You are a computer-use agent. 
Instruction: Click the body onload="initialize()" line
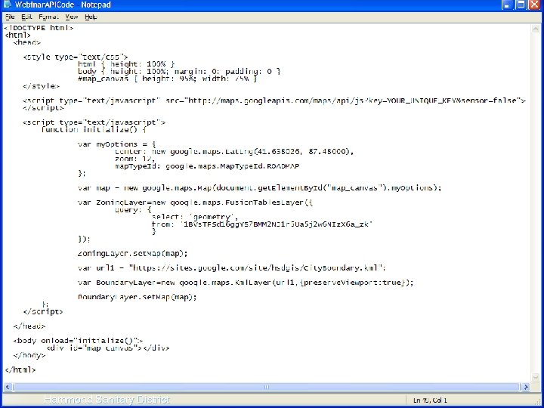(78, 341)
